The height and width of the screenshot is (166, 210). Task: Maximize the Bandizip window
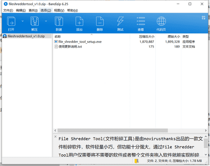pos(190,4)
